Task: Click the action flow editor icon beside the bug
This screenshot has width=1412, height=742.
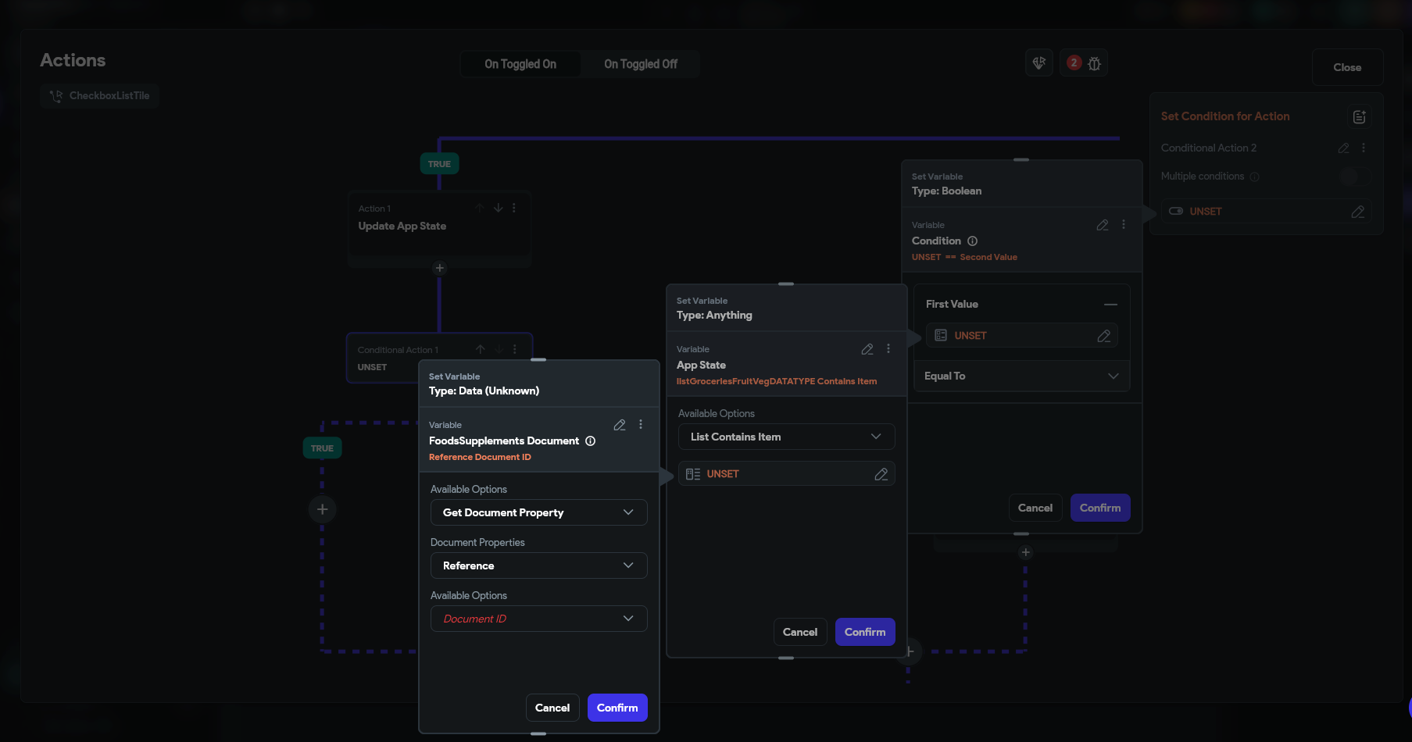Action: coord(1038,62)
